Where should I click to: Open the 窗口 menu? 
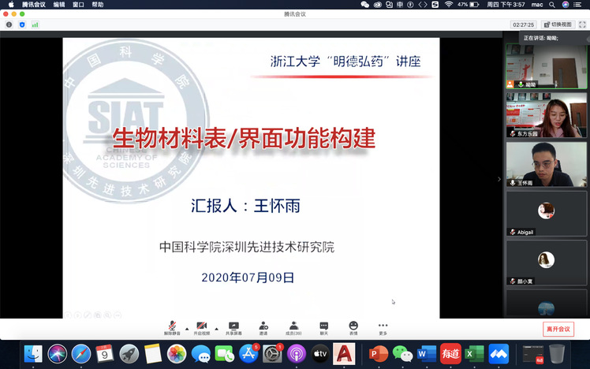click(x=78, y=5)
